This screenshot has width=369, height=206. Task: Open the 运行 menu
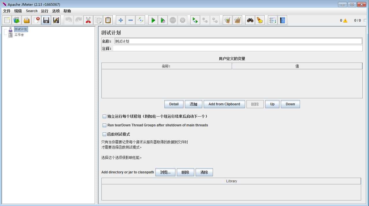(45, 11)
